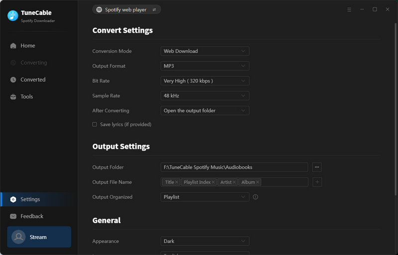Click the Album tag text
This screenshot has height=255, width=398.
coord(248,183)
